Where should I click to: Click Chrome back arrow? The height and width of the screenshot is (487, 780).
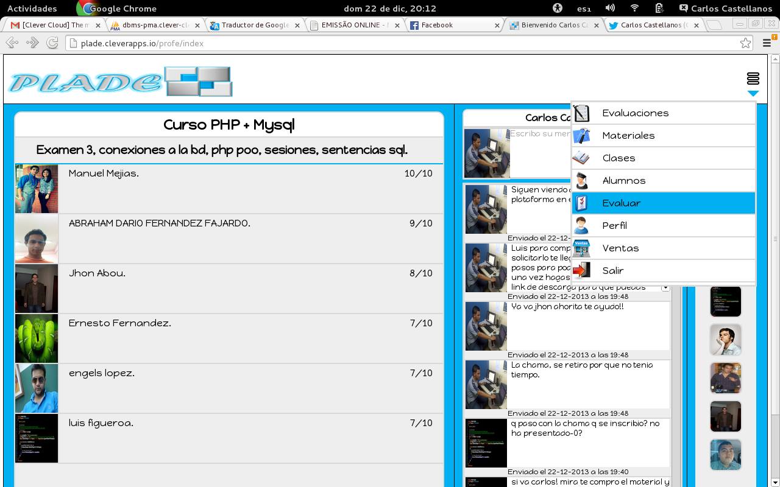(x=12, y=43)
